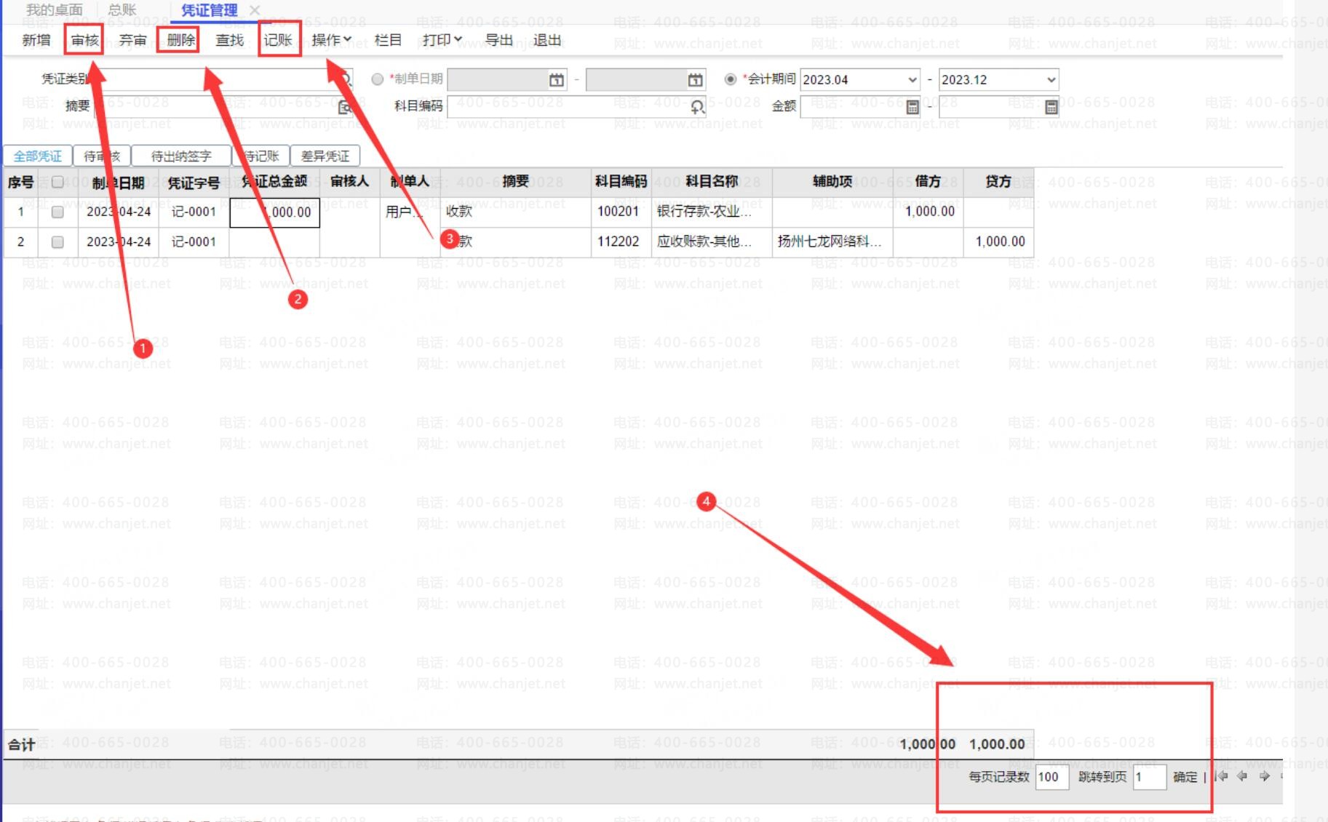Switch to the 总账 tab
The height and width of the screenshot is (822, 1328).
[x=122, y=10]
